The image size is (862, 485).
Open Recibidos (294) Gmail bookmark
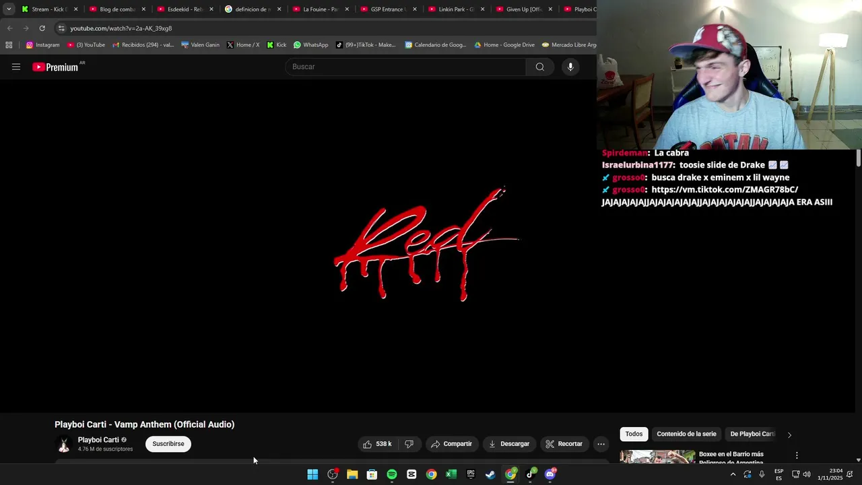(143, 45)
